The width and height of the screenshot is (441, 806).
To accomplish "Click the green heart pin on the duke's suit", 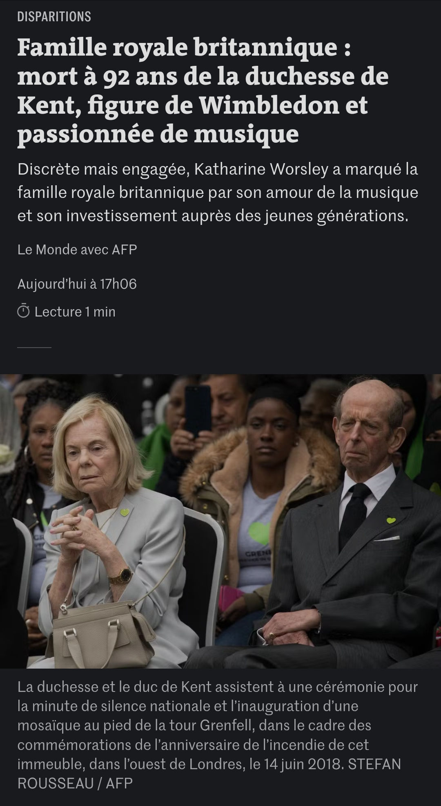I will pos(391,521).
